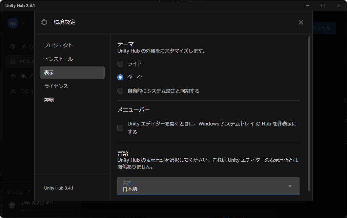Select the 表示 settings section
The width and height of the screenshot is (347, 218).
(72, 72)
